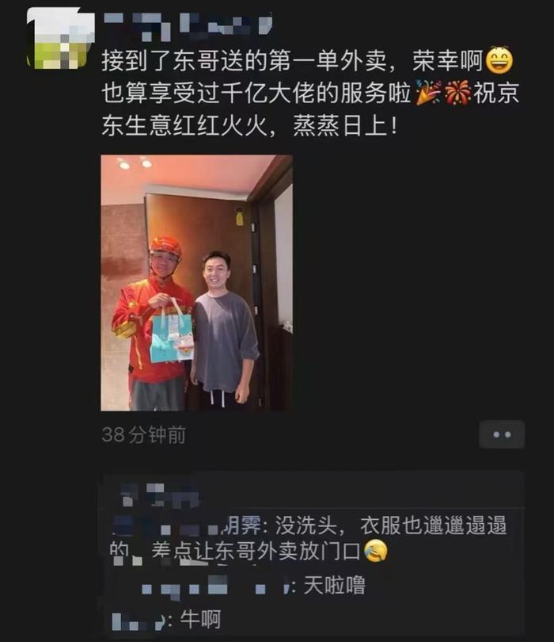
Task: Open the two-dot like and comment menu
Action: pyautogui.click(x=502, y=434)
